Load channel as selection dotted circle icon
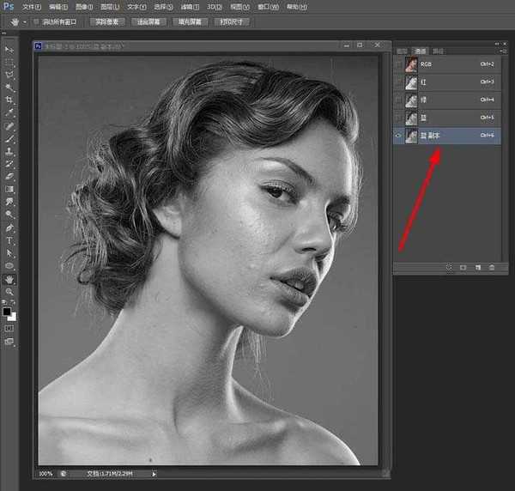This screenshot has height=491, width=515. 448,268
